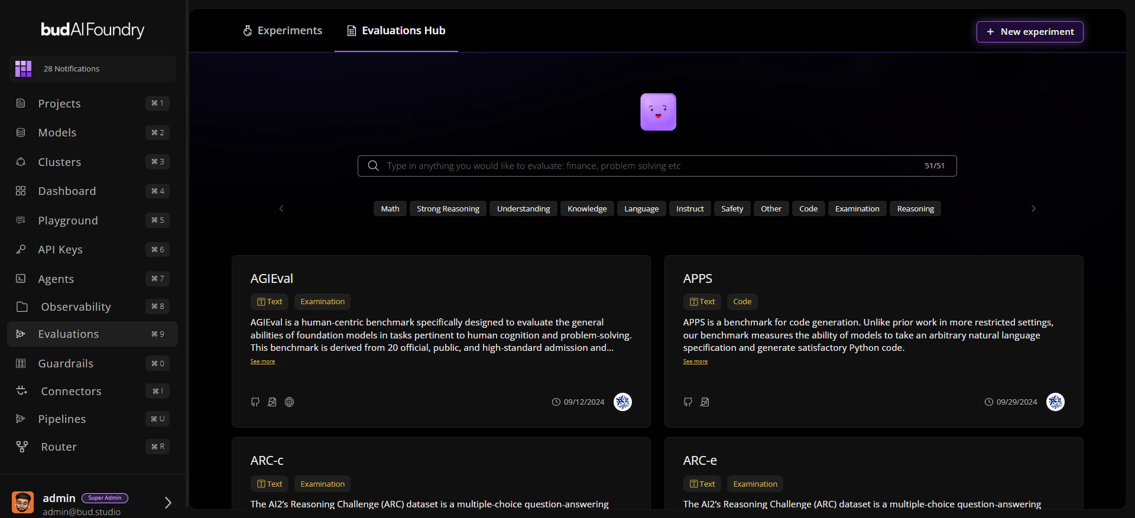Toggle the Understanding filter tag
Viewport: 1135px width, 518px height.
(x=523, y=208)
